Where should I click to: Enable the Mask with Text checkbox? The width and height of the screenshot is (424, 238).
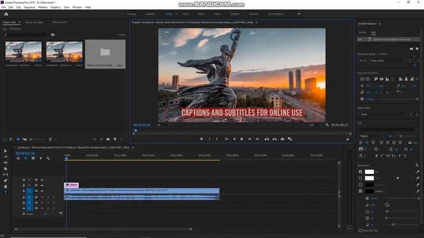[x=360, y=231]
